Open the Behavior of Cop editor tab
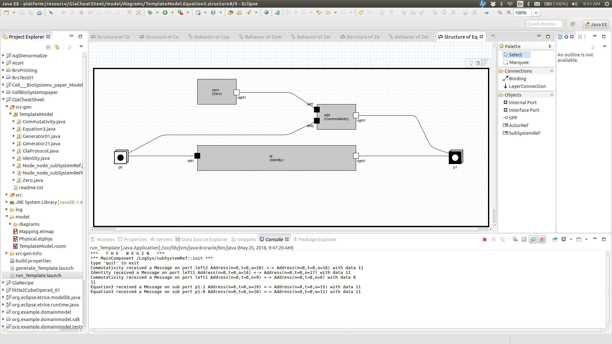Viewport: 612px width, 344px height. (212, 37)
